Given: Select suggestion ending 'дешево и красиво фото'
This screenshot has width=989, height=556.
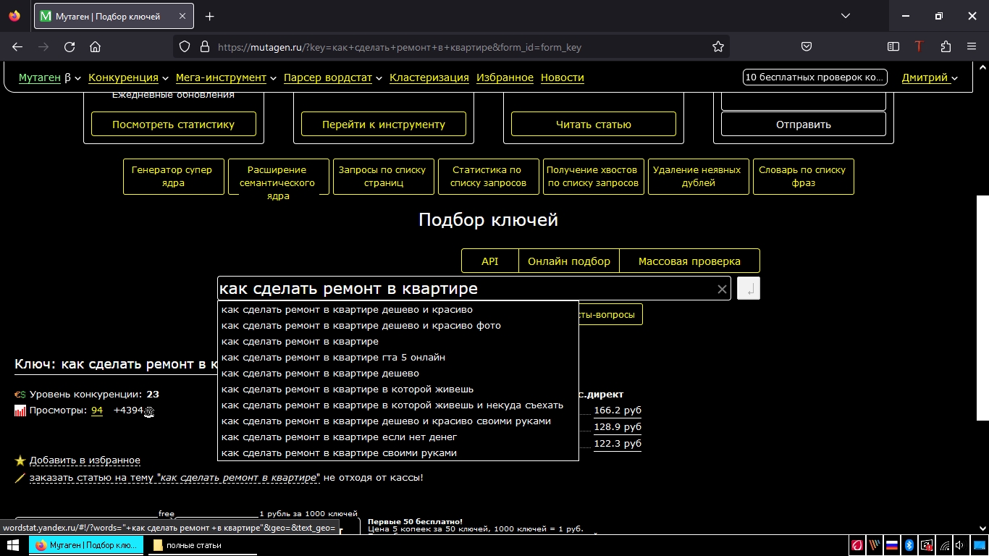Looking at the screenshot, I should click(x=398, y=326).
